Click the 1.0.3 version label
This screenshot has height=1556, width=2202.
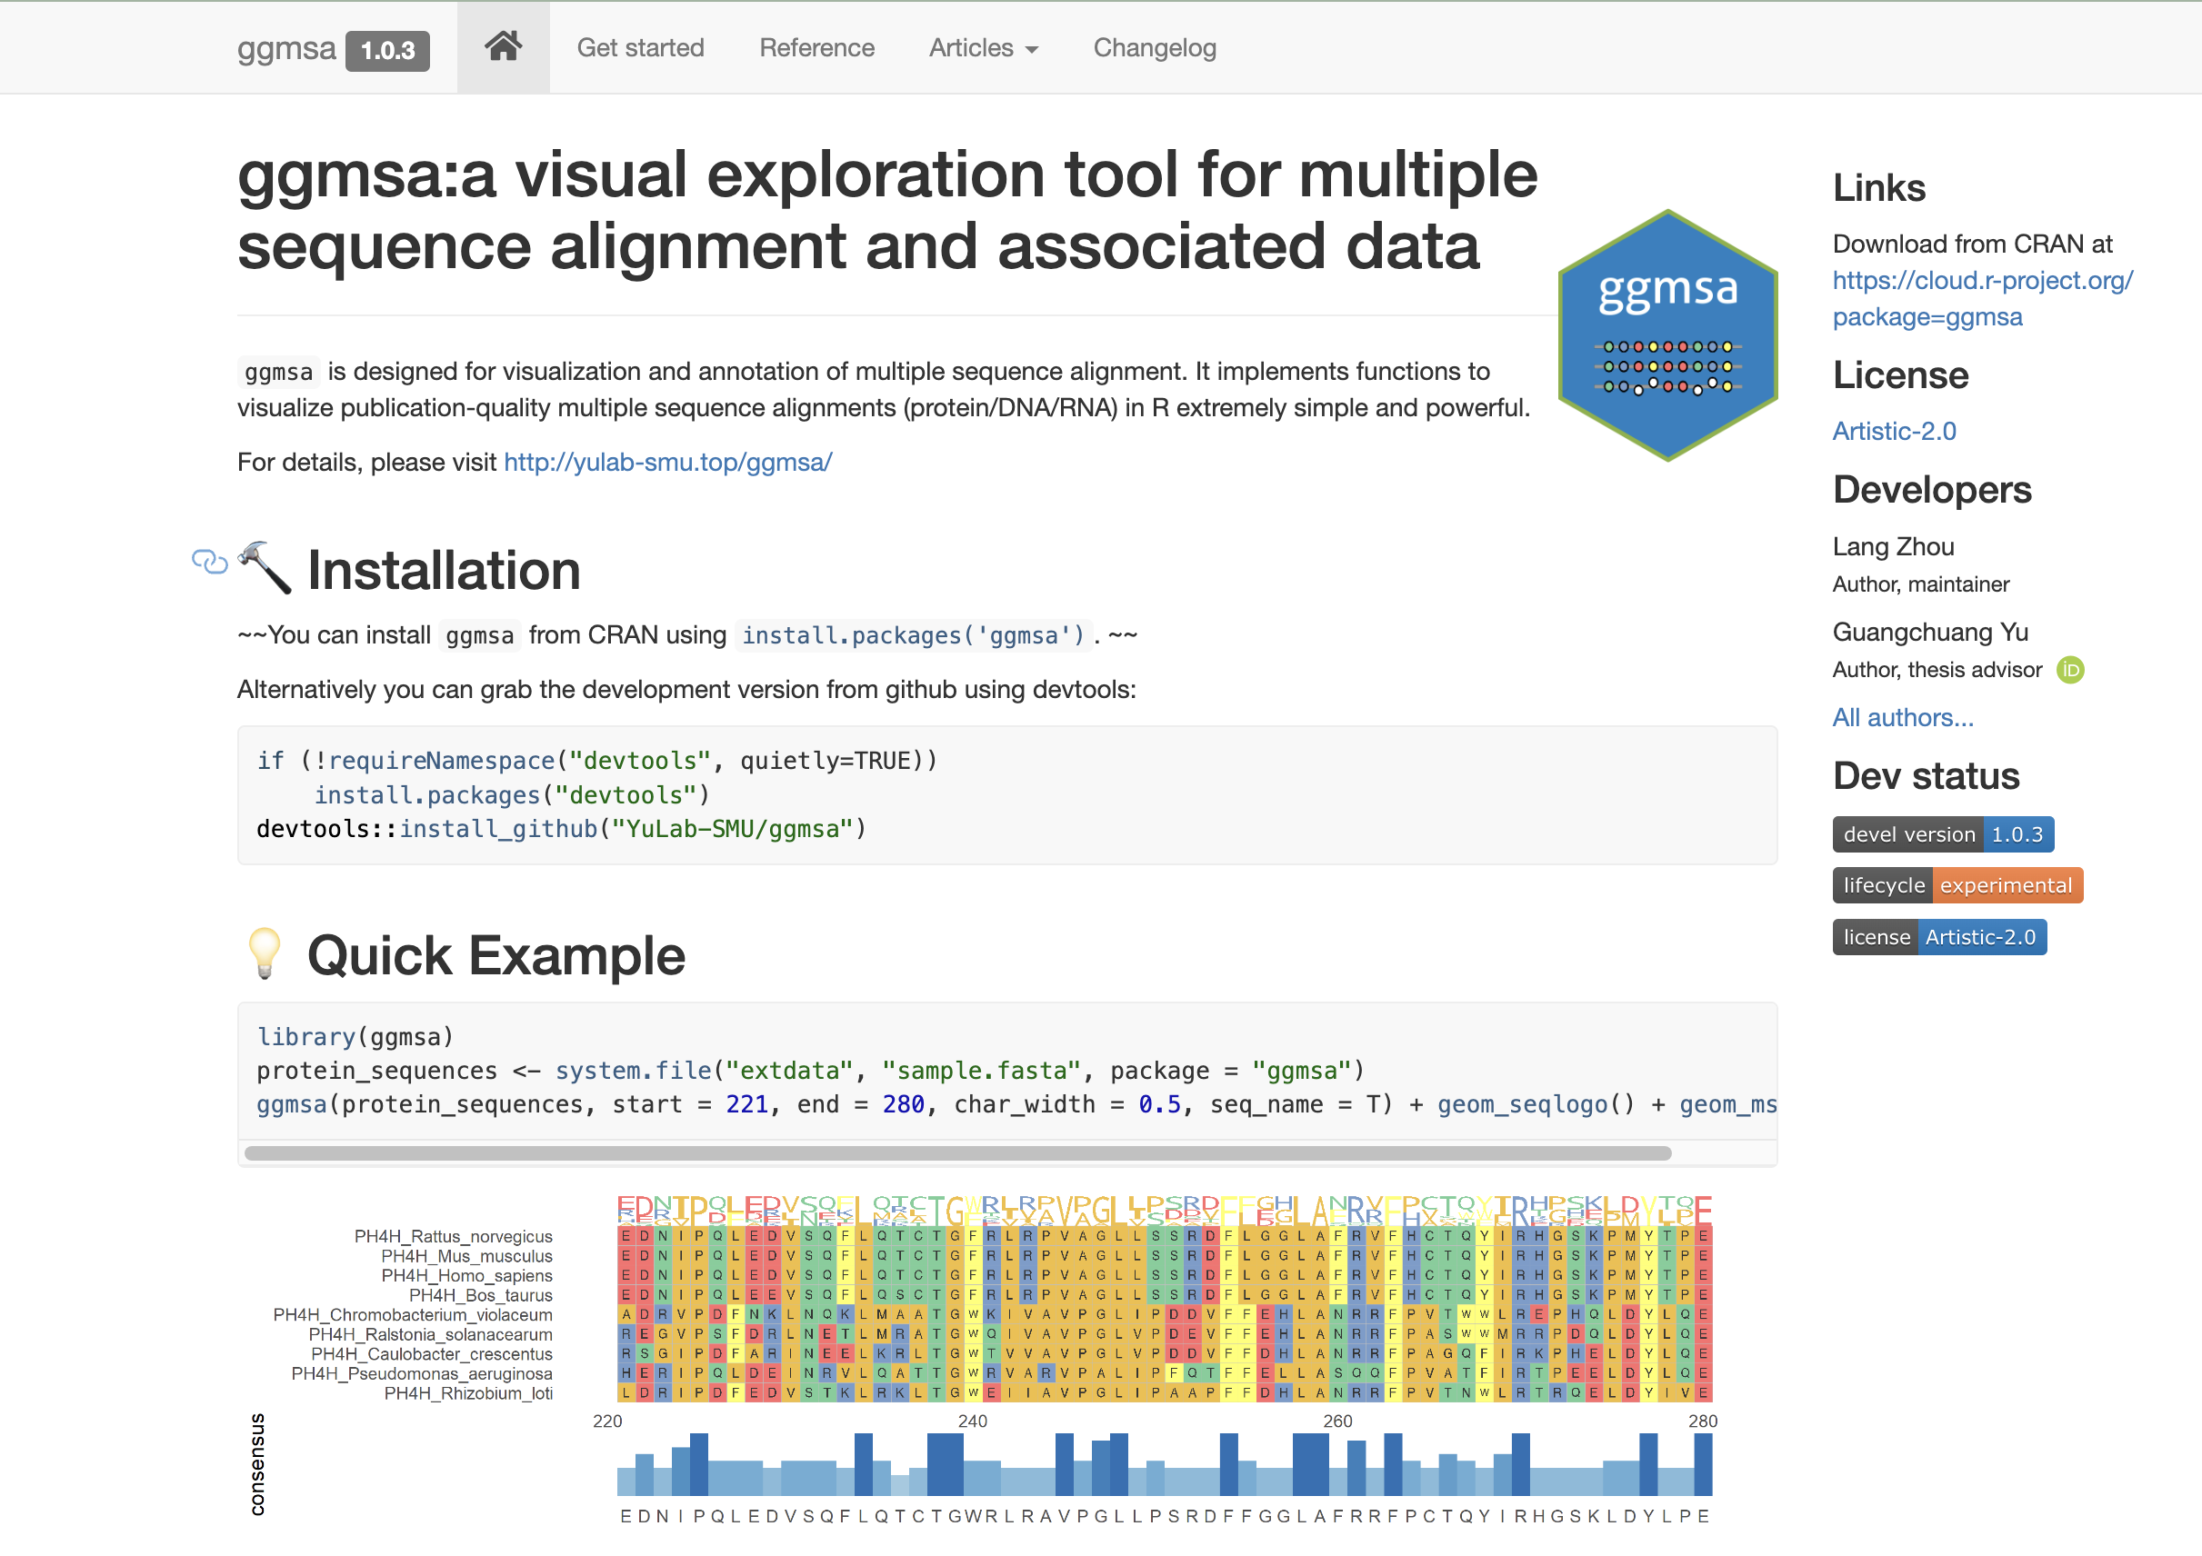click(387, 50)
